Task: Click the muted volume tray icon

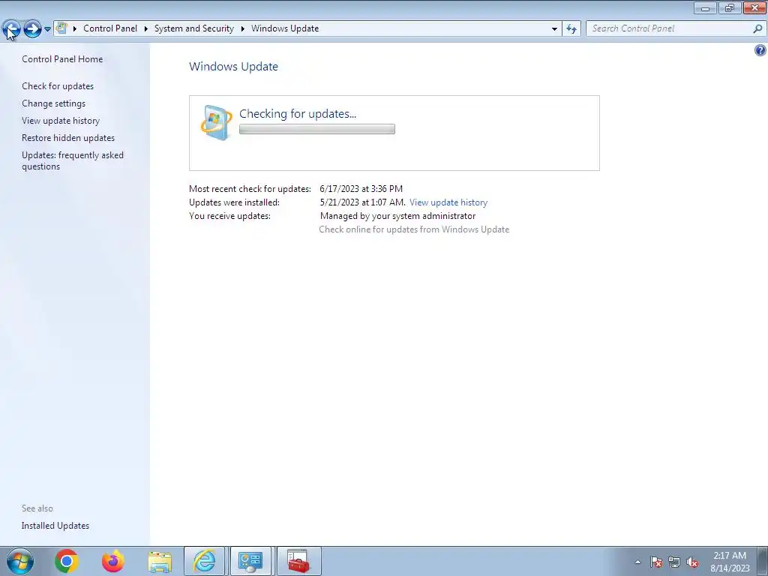Action: (x=692, y=562)
